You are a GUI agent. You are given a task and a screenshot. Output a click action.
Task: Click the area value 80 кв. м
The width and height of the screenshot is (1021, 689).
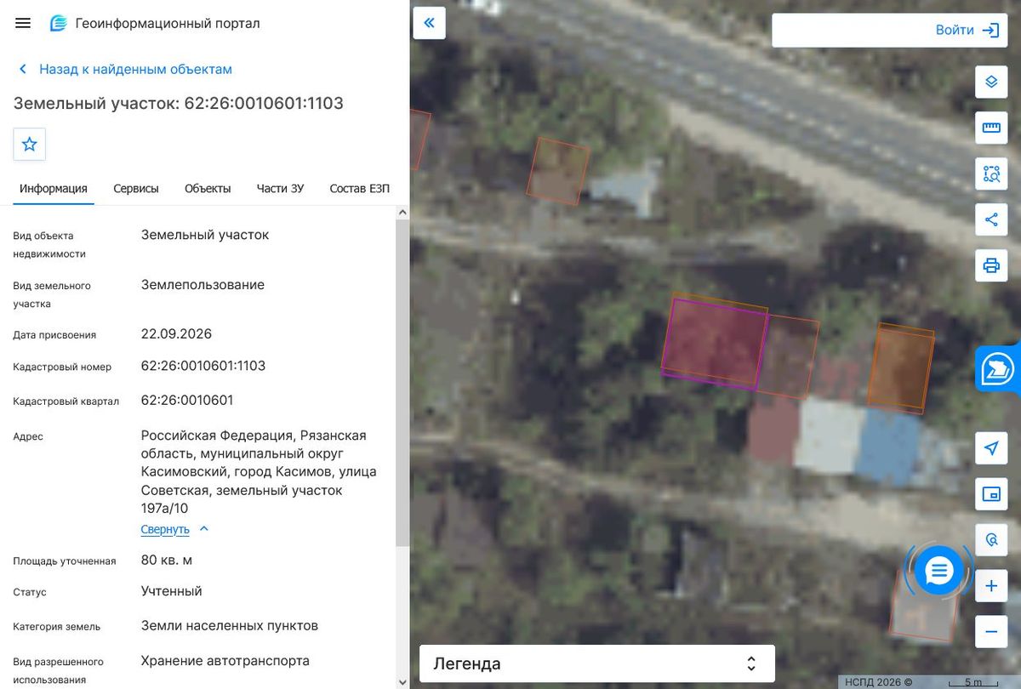[x=167, y=560]
